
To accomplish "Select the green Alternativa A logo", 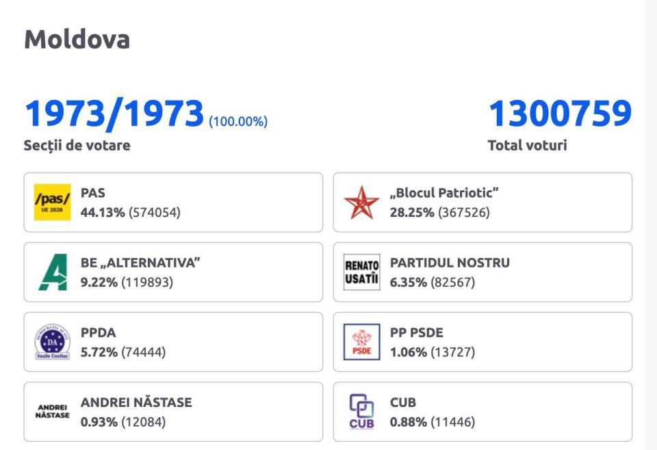I will (53, 272).
